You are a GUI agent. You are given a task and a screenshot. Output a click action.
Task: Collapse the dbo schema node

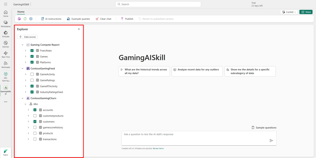(25, 104)
